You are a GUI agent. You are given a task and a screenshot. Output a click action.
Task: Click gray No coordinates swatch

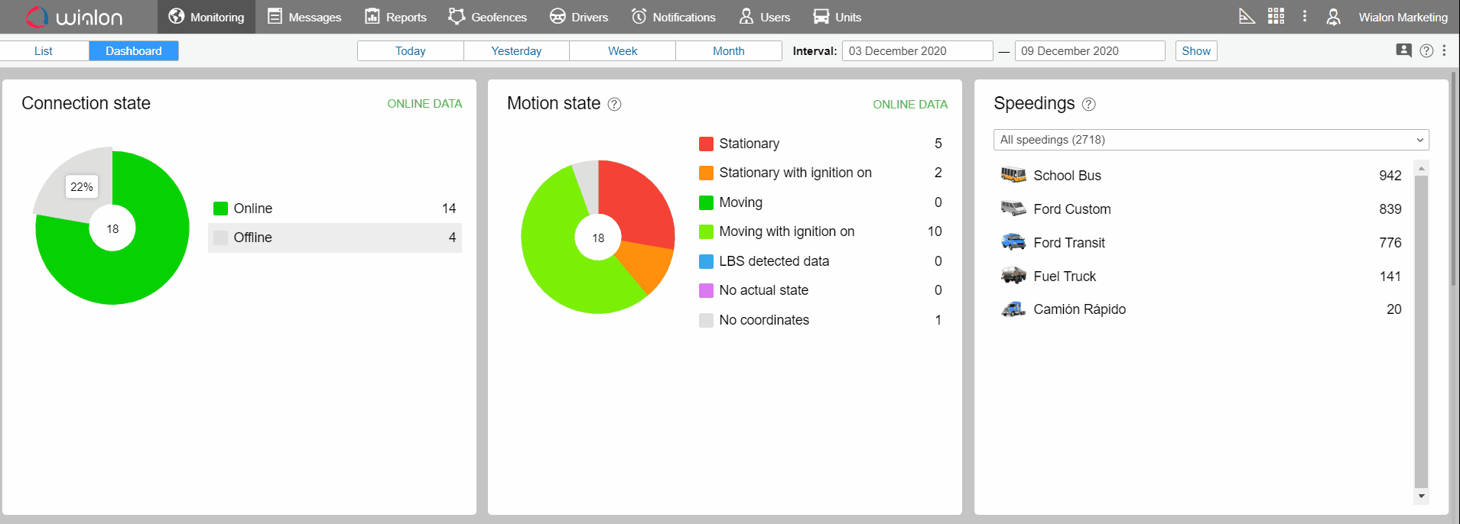coord(707,320)
